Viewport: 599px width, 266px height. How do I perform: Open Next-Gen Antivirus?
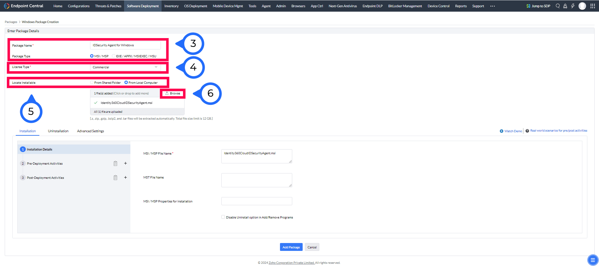point(343,6)
